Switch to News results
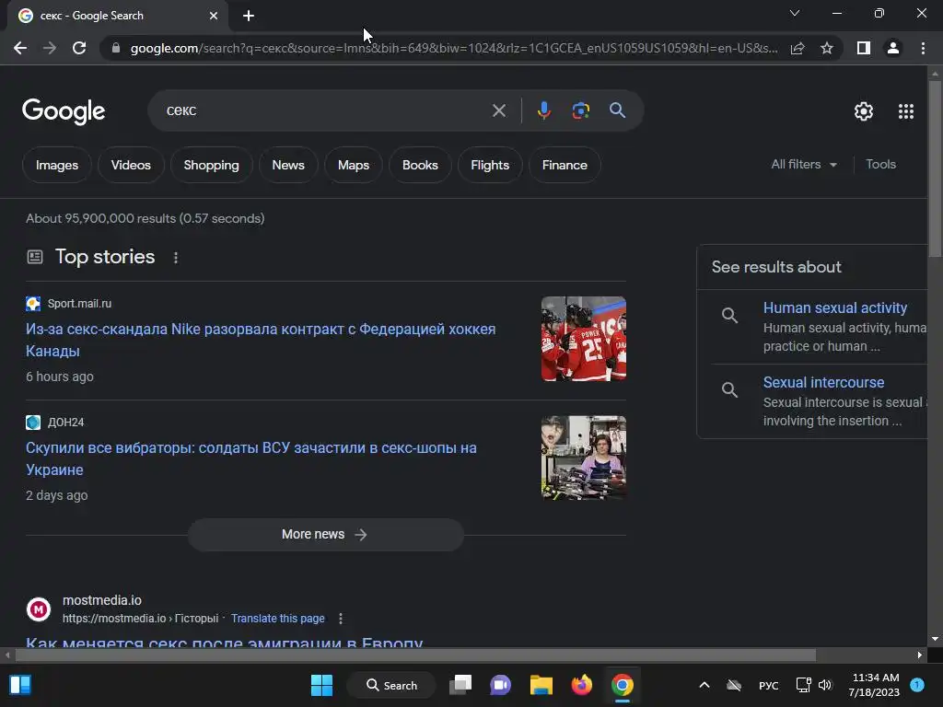 pos(288,165)
